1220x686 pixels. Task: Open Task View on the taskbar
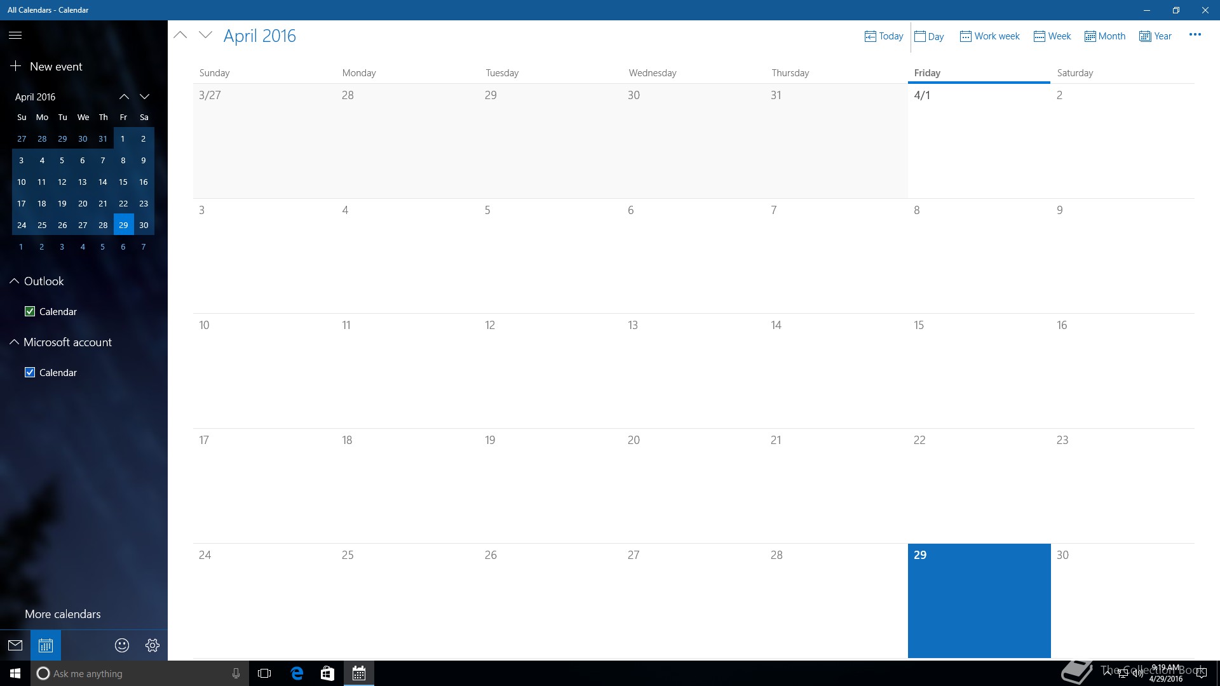coord(264,673)
